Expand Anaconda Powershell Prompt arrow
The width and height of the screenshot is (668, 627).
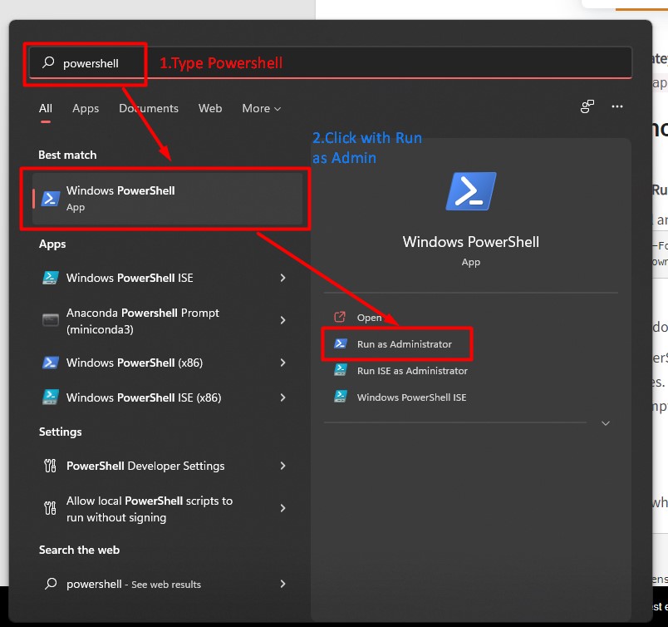282,320
